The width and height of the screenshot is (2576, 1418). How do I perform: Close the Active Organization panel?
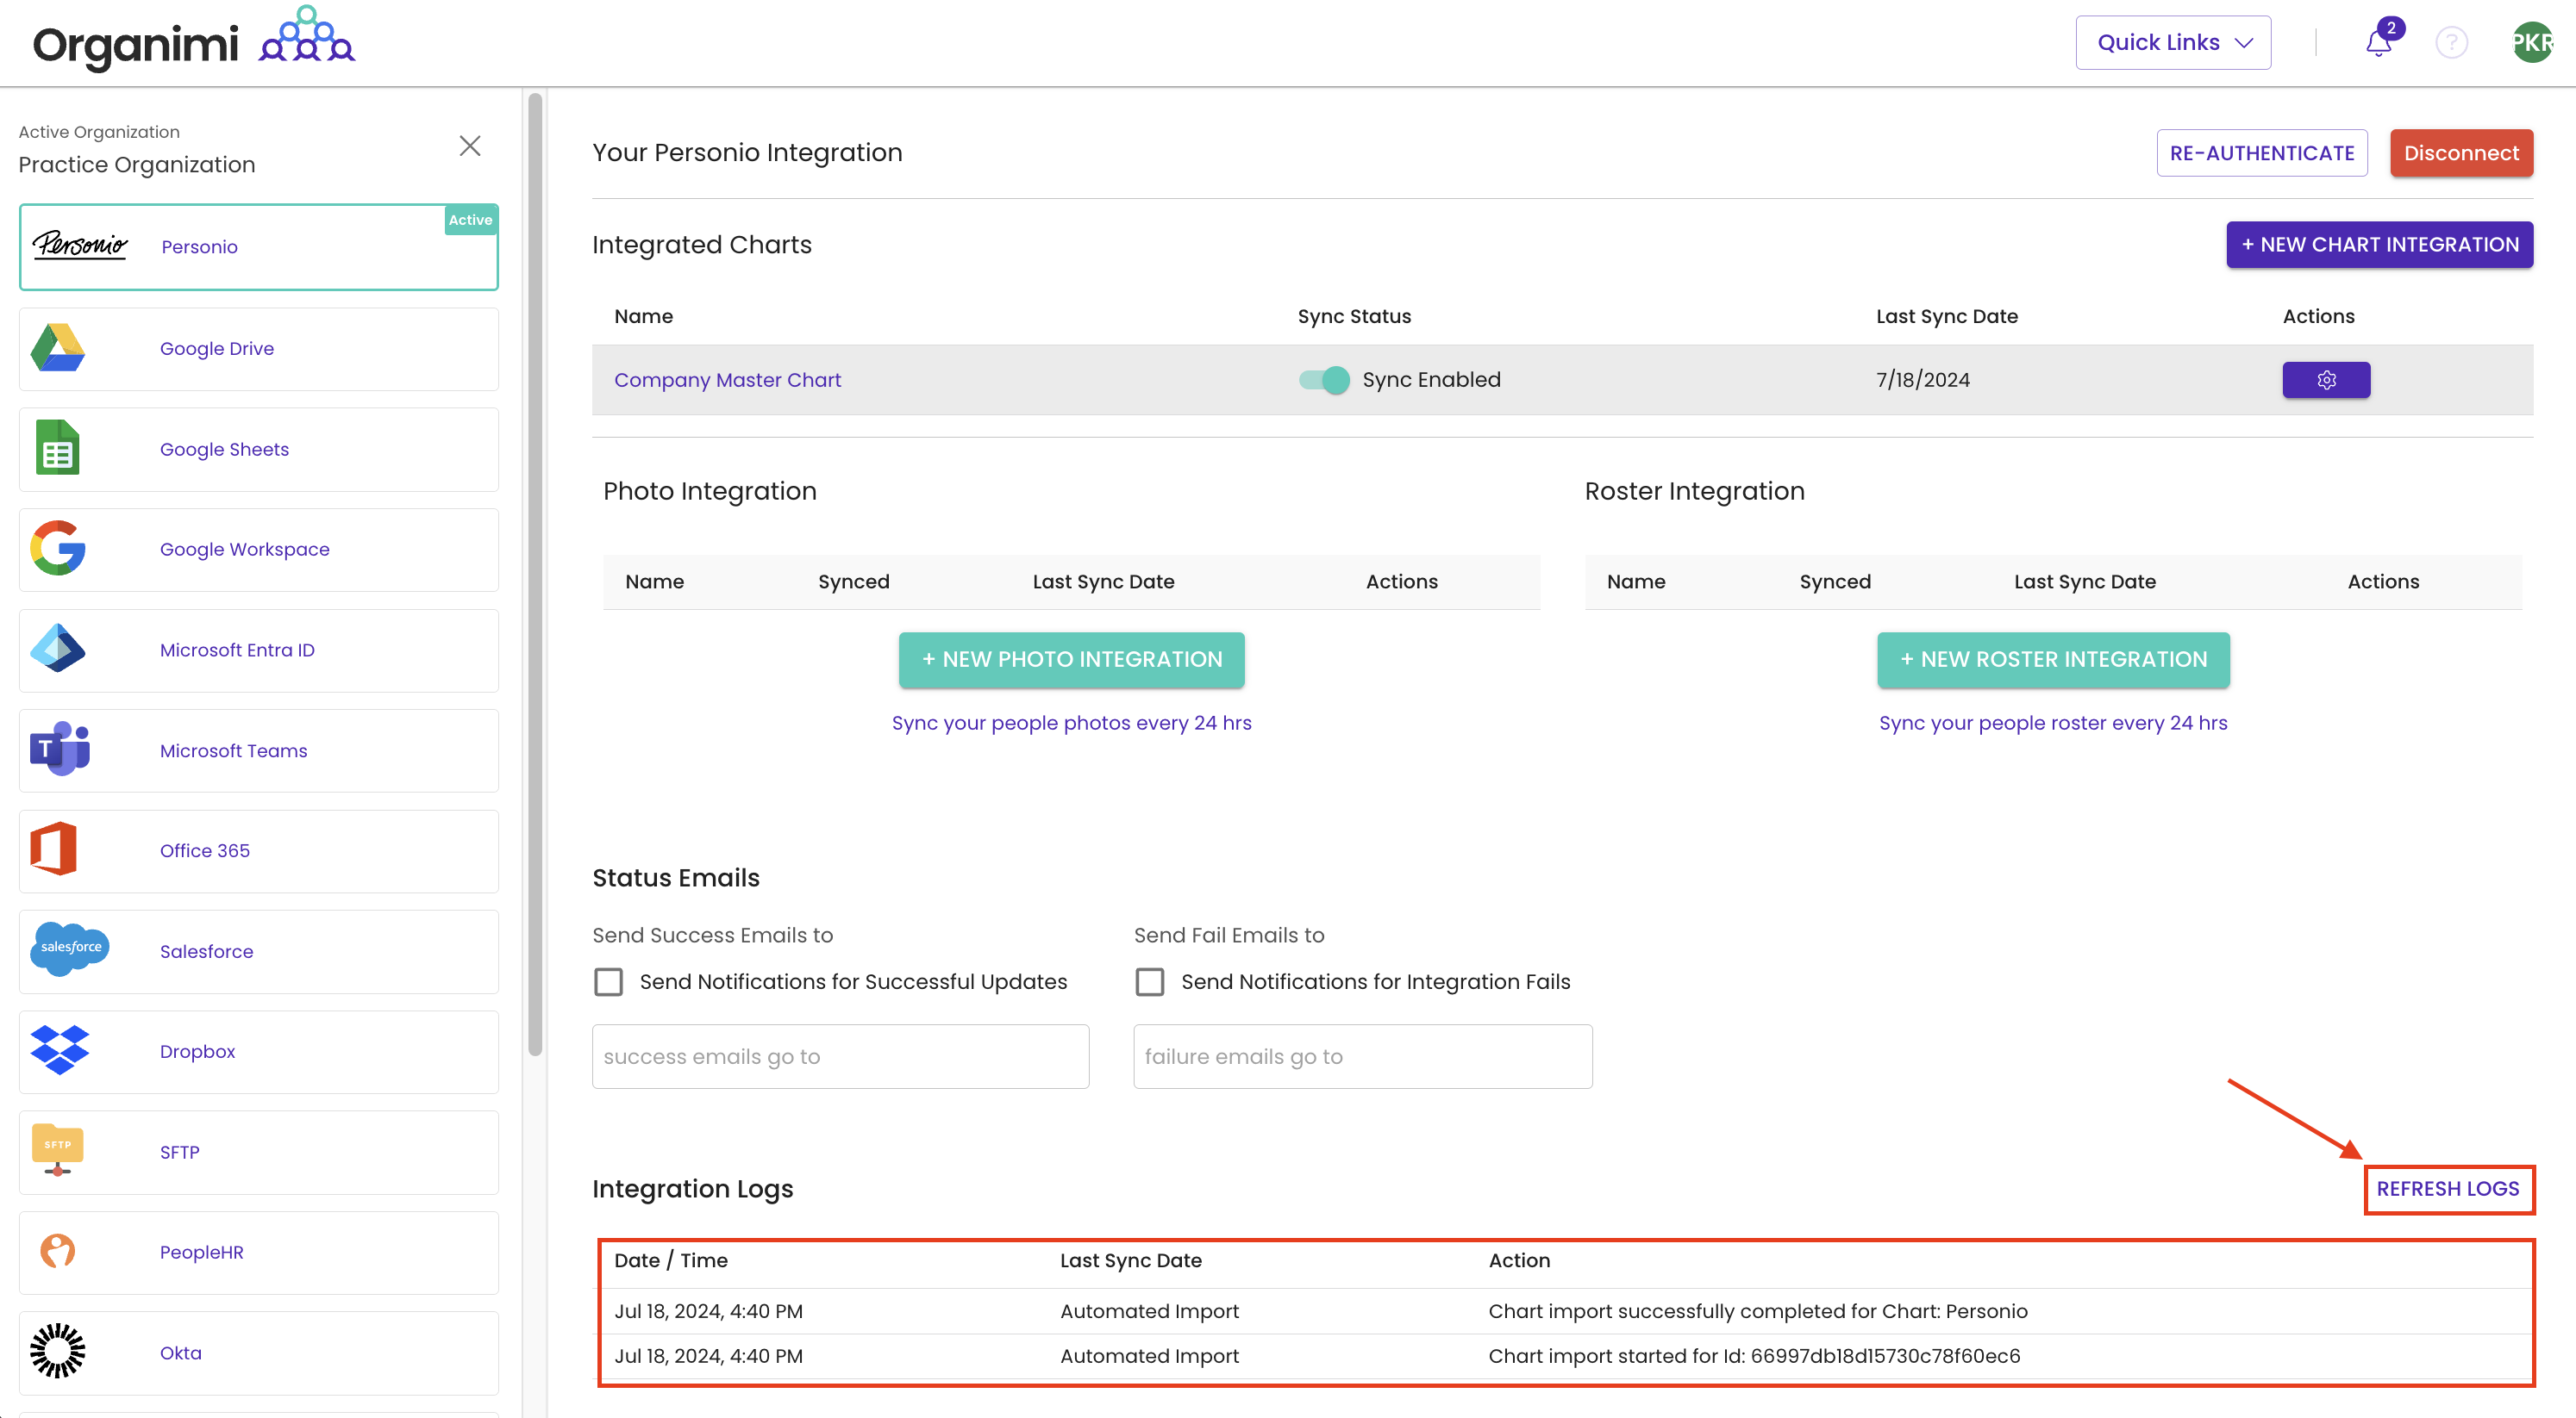pyautogui.click(x=470, y=146)
